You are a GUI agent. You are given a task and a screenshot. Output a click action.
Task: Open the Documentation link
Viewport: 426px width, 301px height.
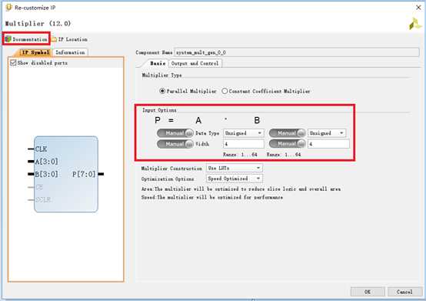point(26,39)
